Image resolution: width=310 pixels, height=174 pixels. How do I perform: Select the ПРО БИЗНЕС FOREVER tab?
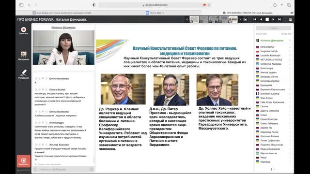pyautogui.click(x=248, y=13)
